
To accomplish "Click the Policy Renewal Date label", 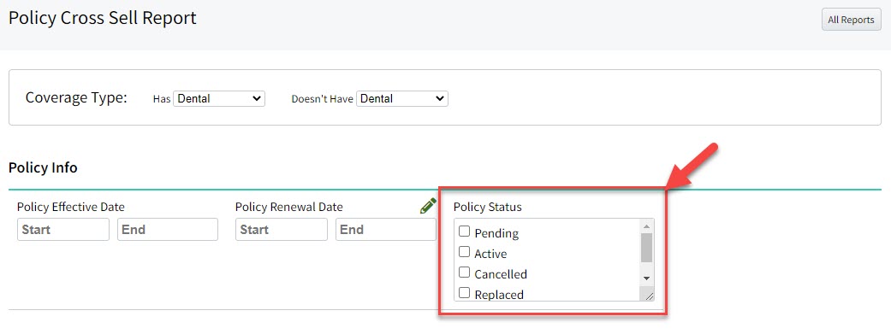I will tap(289, 207).
